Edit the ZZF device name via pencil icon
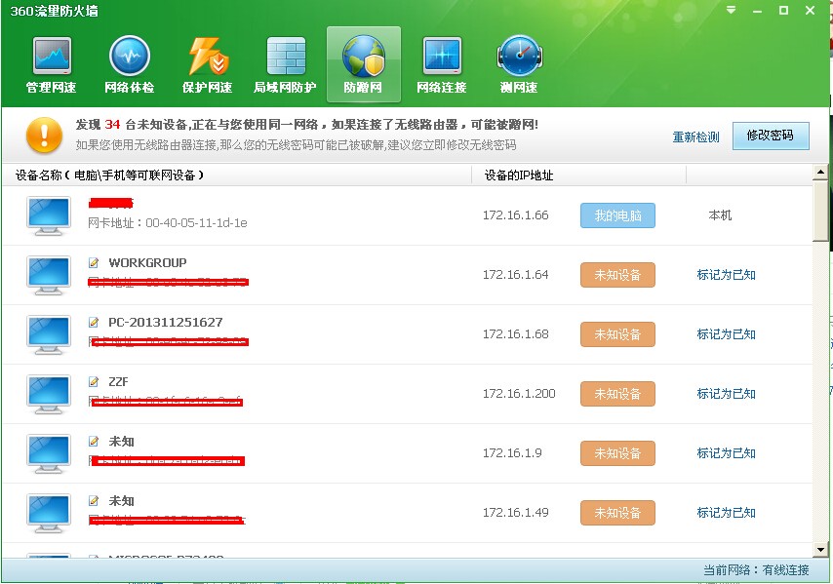The image size is (833, 584). click(94, 381)
